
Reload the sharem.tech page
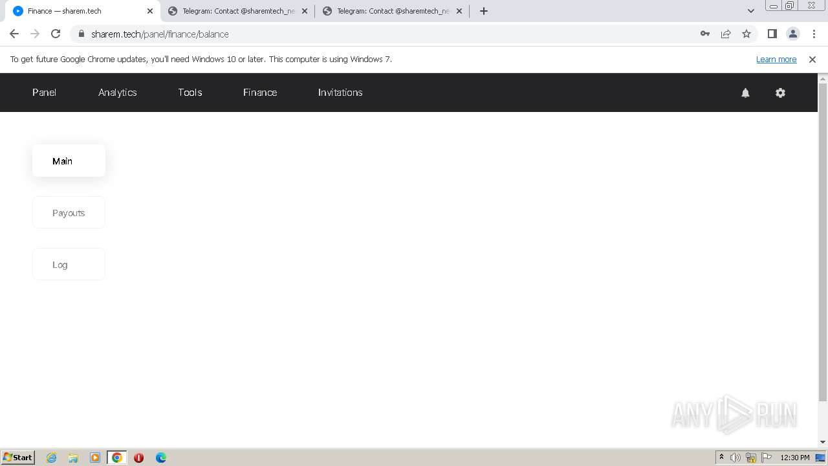(56, 34)
